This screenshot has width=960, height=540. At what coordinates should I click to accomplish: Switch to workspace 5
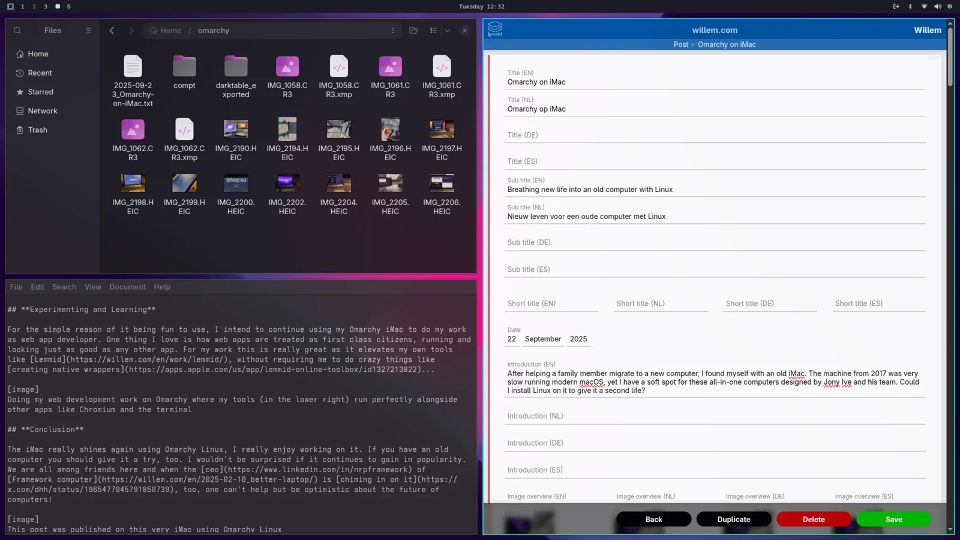[68, 7]
